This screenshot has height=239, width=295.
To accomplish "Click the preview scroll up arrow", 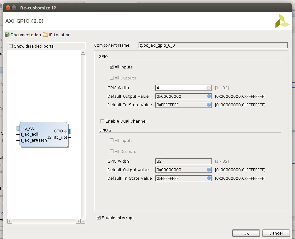I will pyautogui.click(x=83, y=52).
